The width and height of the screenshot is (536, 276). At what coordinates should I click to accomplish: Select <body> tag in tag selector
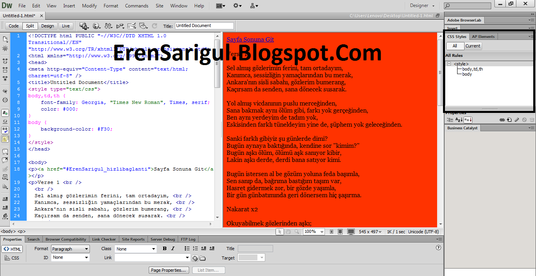point(8,232)
